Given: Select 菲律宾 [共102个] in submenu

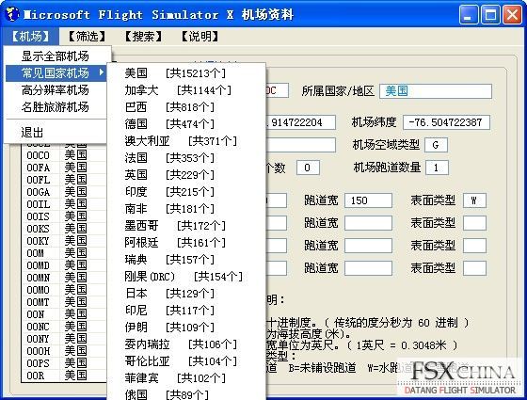Looking at the screenshot, I should (186, 378).
